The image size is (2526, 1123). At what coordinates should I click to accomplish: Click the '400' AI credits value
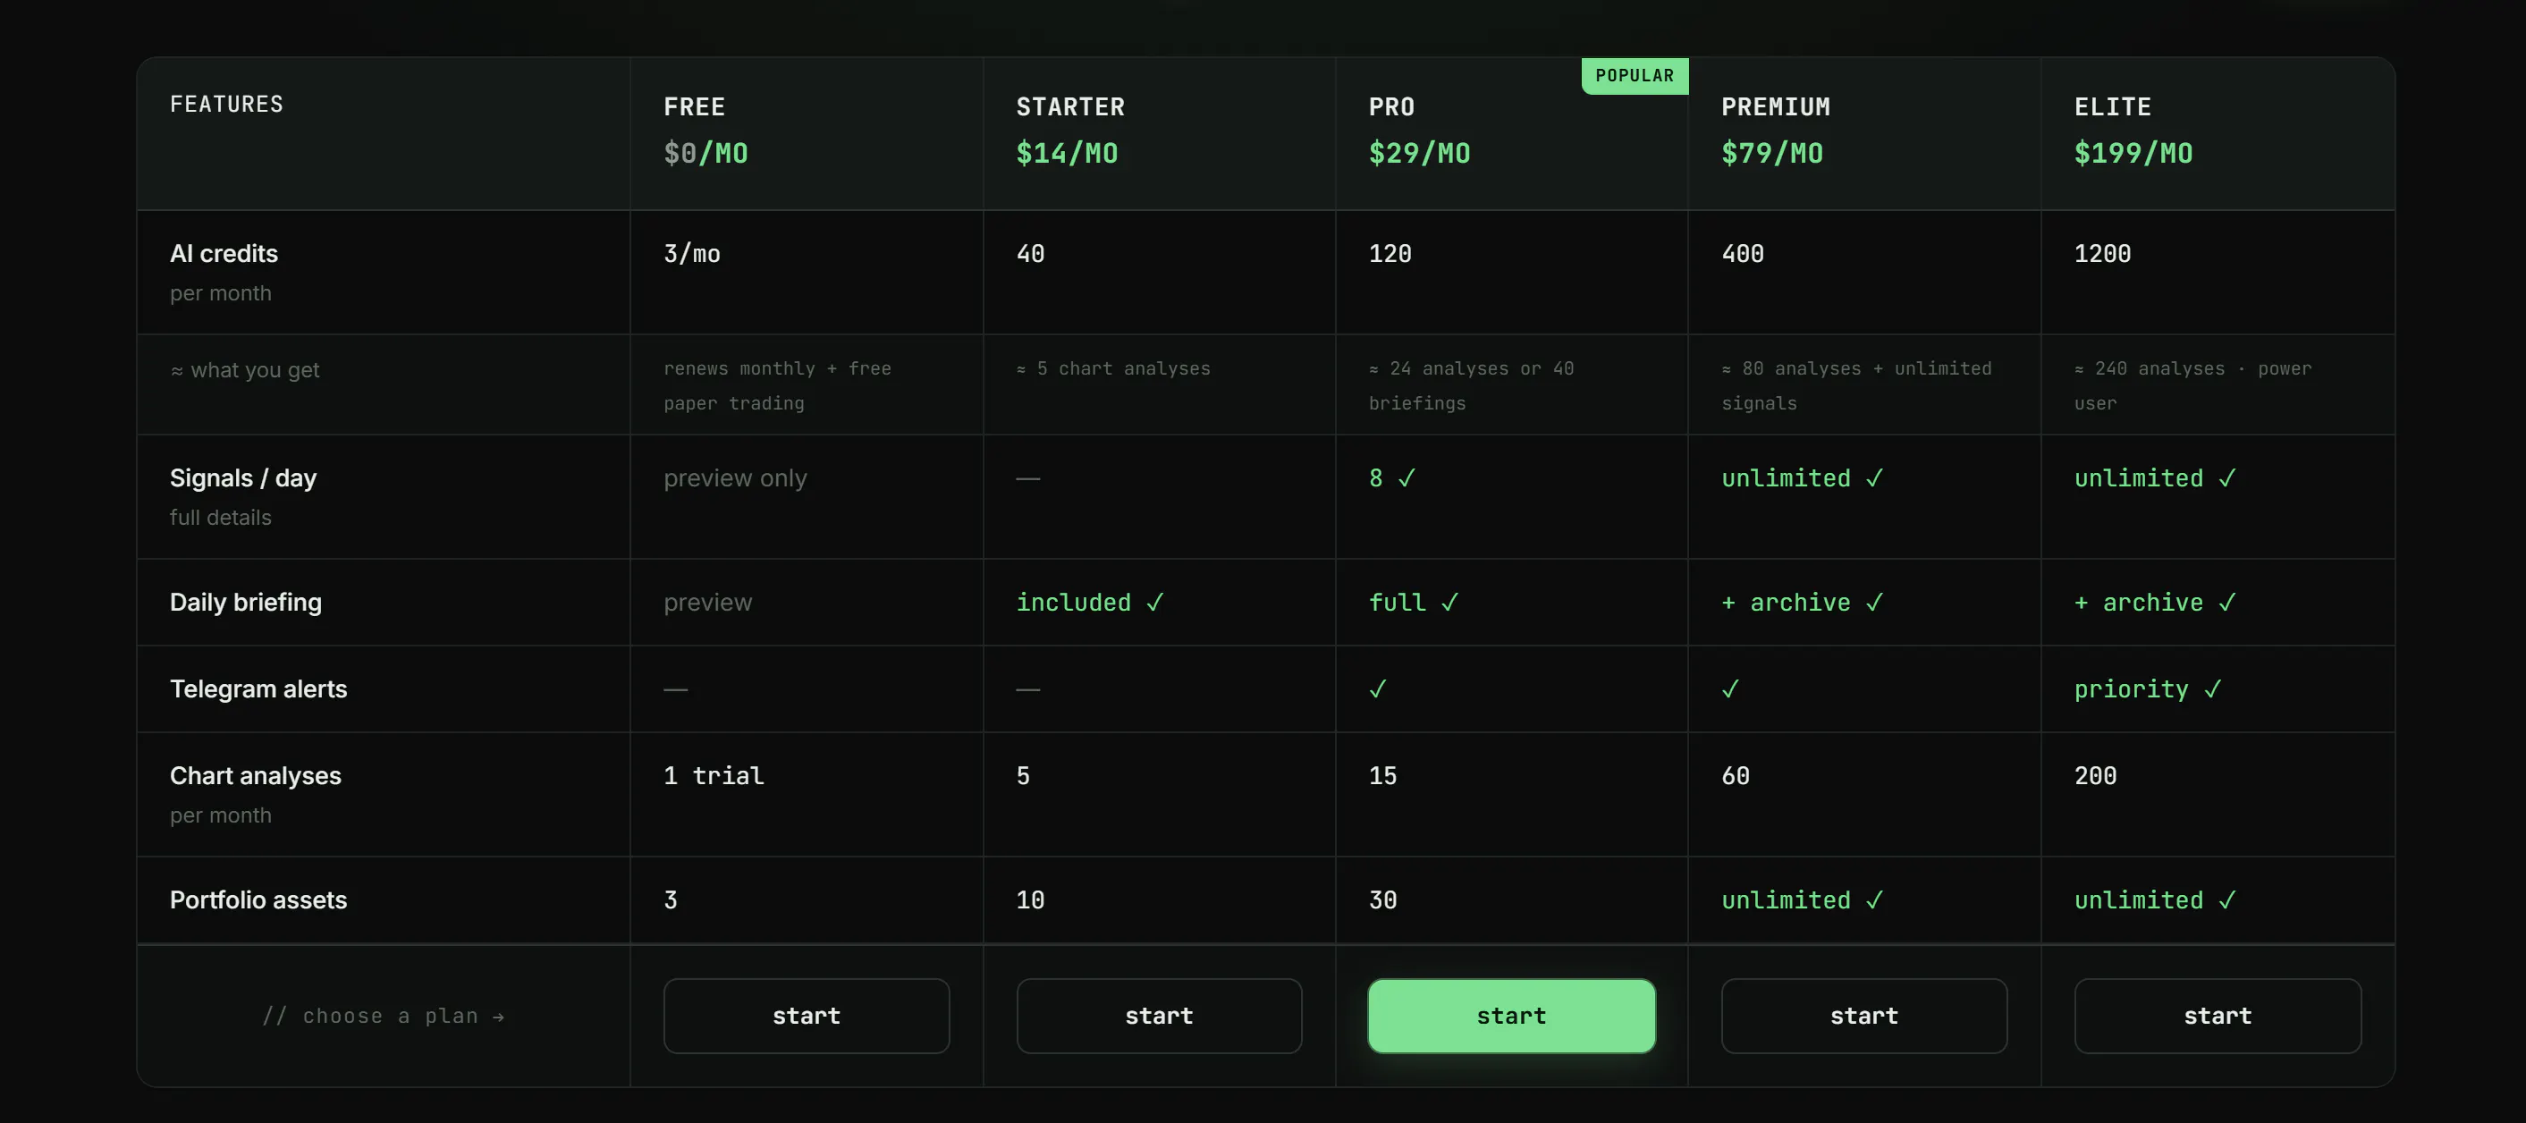(1743, 254)
